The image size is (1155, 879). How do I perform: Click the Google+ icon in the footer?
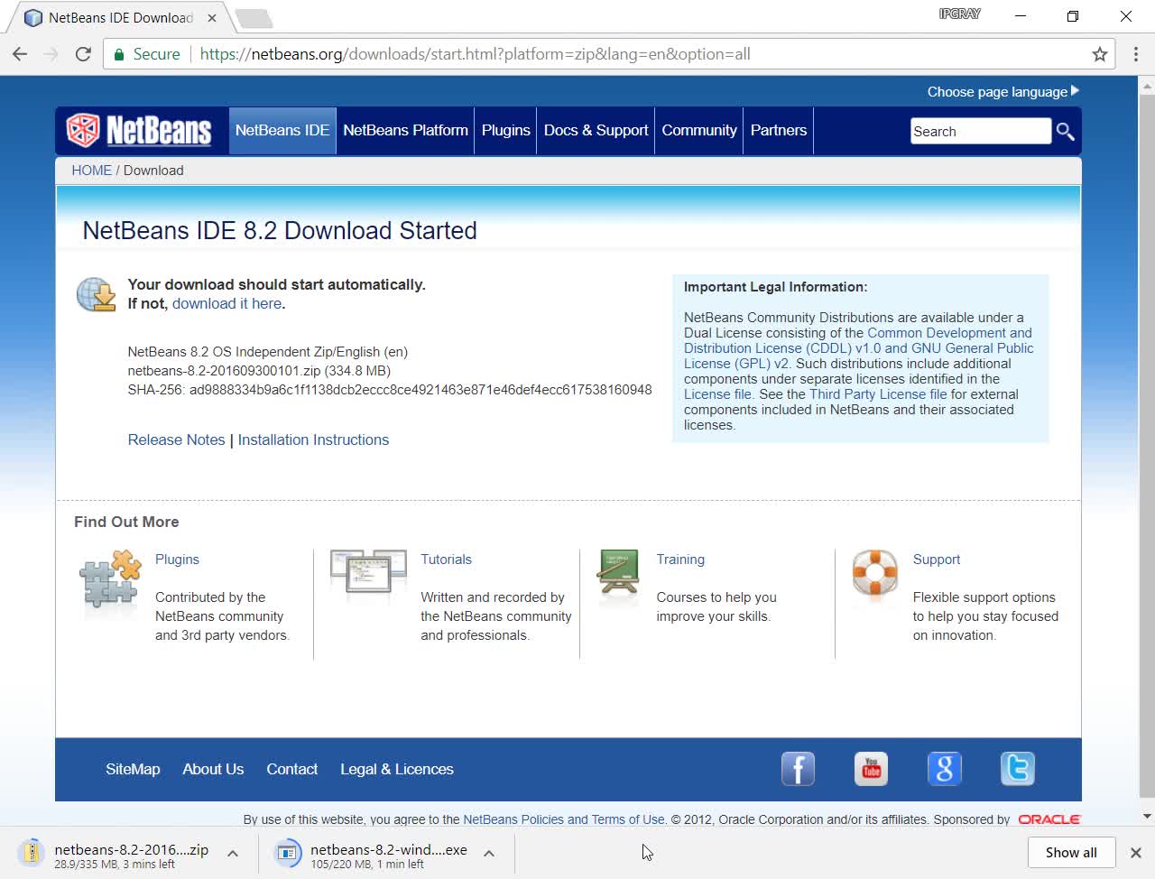tap(944, 769)
